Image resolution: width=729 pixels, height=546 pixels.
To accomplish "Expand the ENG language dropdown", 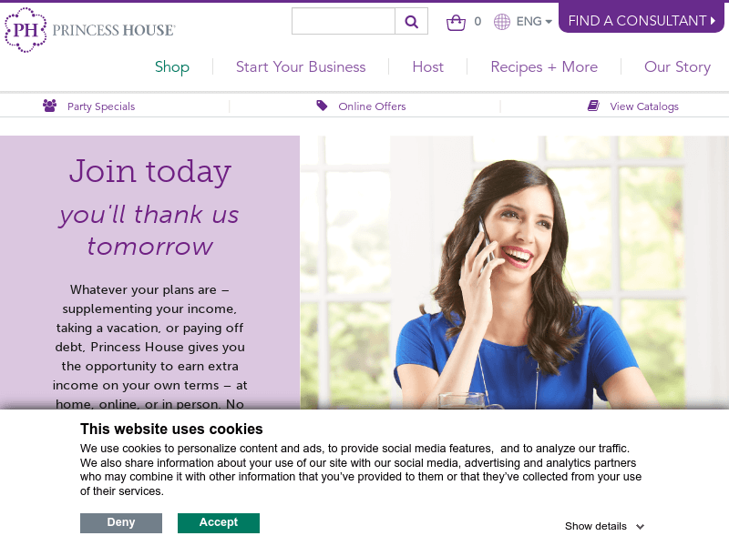I will point(534,21).
